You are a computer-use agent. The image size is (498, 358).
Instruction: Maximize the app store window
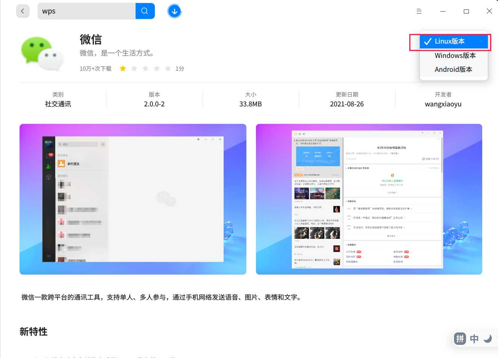click(466, 11)
